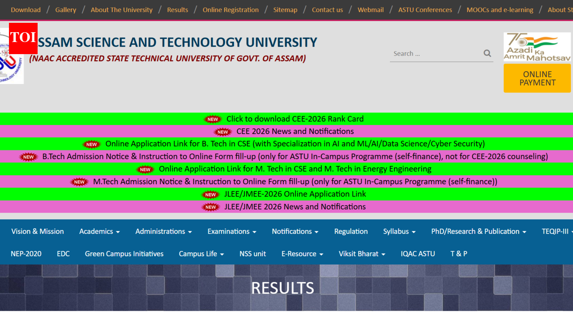This screenshot has width=573, height=322.
Task: Expand the Administrations dropdown menu
Action: [163, 231]
